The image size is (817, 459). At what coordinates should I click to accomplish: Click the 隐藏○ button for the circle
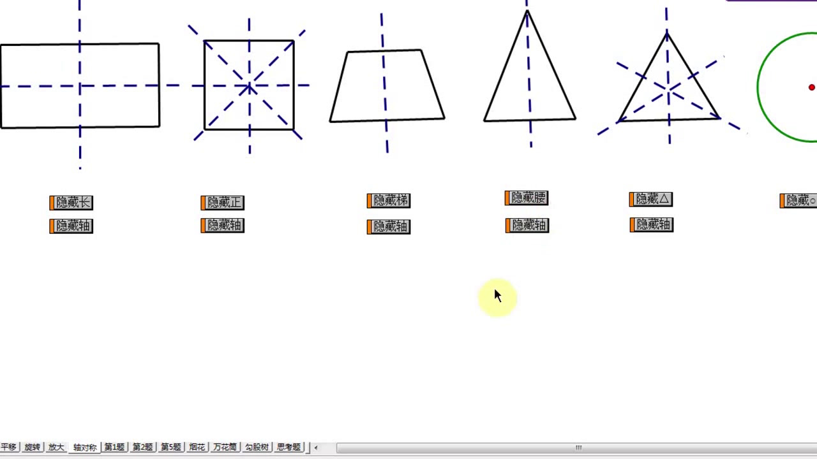point(798,201)
